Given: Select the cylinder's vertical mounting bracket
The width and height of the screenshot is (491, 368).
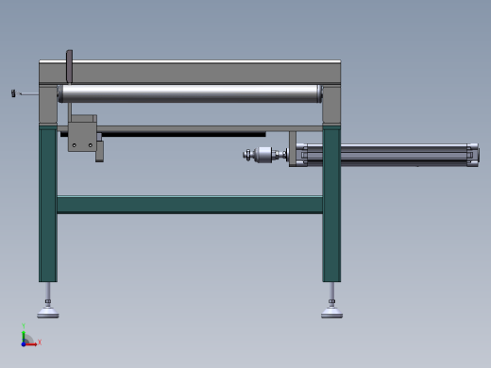Looking at the screenshot, I should click(293, 149).
